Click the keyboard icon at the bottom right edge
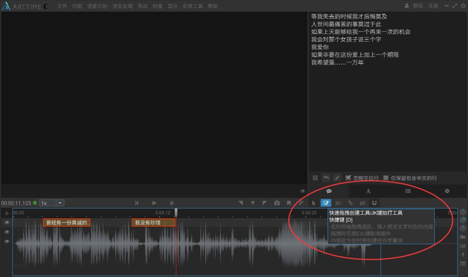The width and height of the screenshot is (468, 277). [463, 264]
